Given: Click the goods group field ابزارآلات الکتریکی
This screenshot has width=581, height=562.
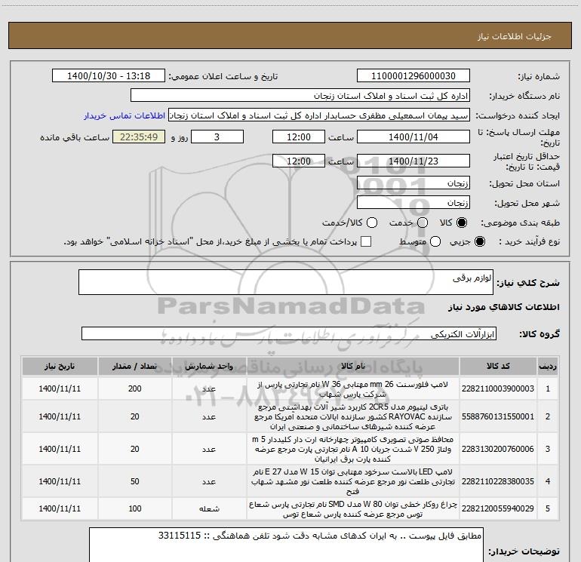Looking at the screenshot, I should pos(289,333).
